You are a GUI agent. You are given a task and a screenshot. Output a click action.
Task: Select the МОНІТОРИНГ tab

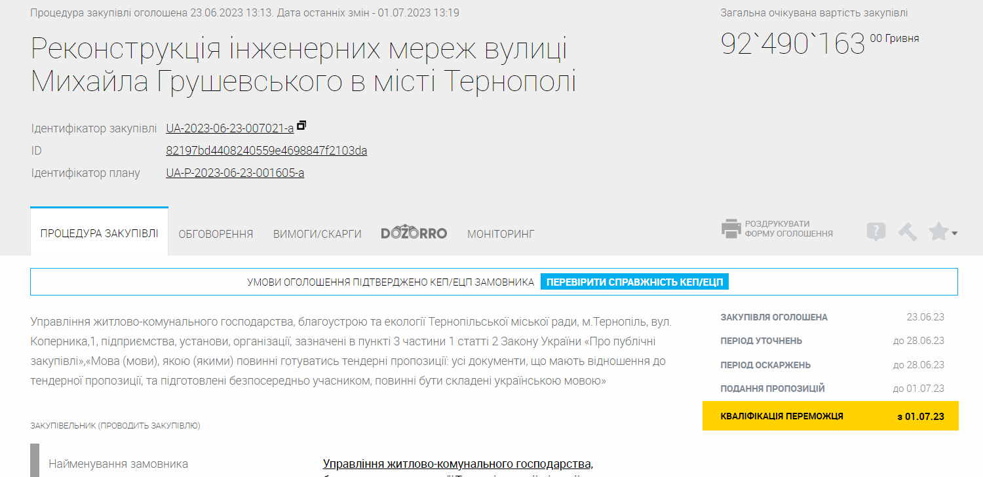point(501,234)
